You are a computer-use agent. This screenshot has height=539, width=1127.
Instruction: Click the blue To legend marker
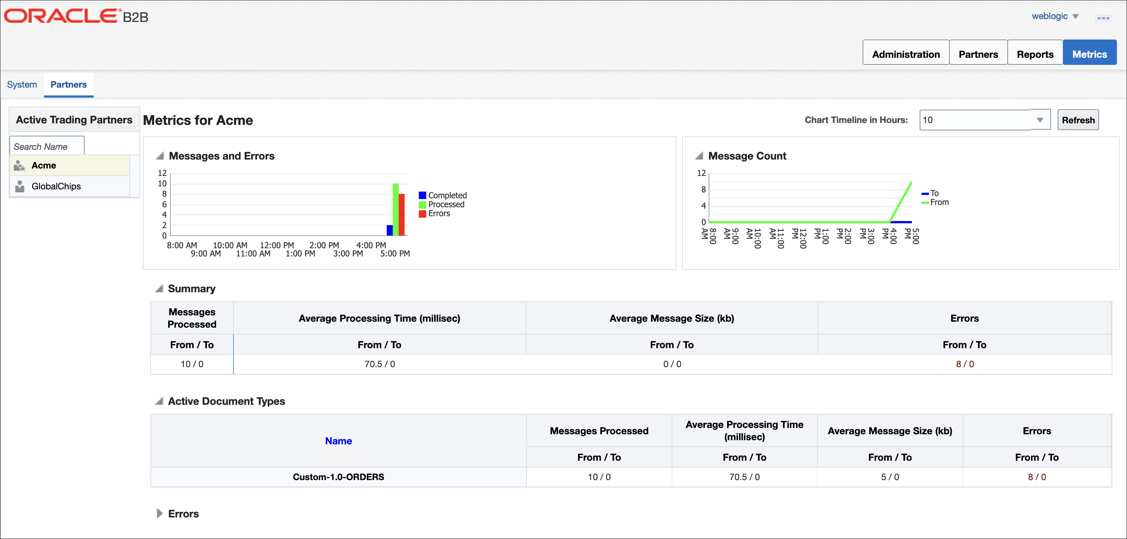(925, 194)
